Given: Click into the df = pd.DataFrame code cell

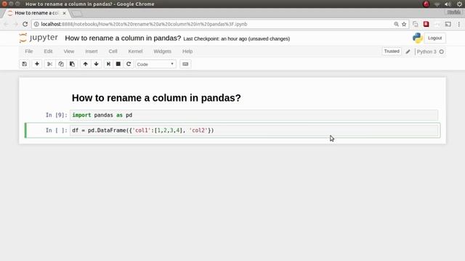Looking at the screenshot, I should point(254,130).
